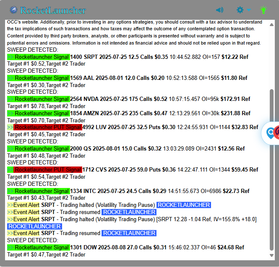This screenshot has height=267, width=279.
Task: Click '1854 AMZN 2025-07-25 235 Calls $0.47' text
Action: (119, 113)
